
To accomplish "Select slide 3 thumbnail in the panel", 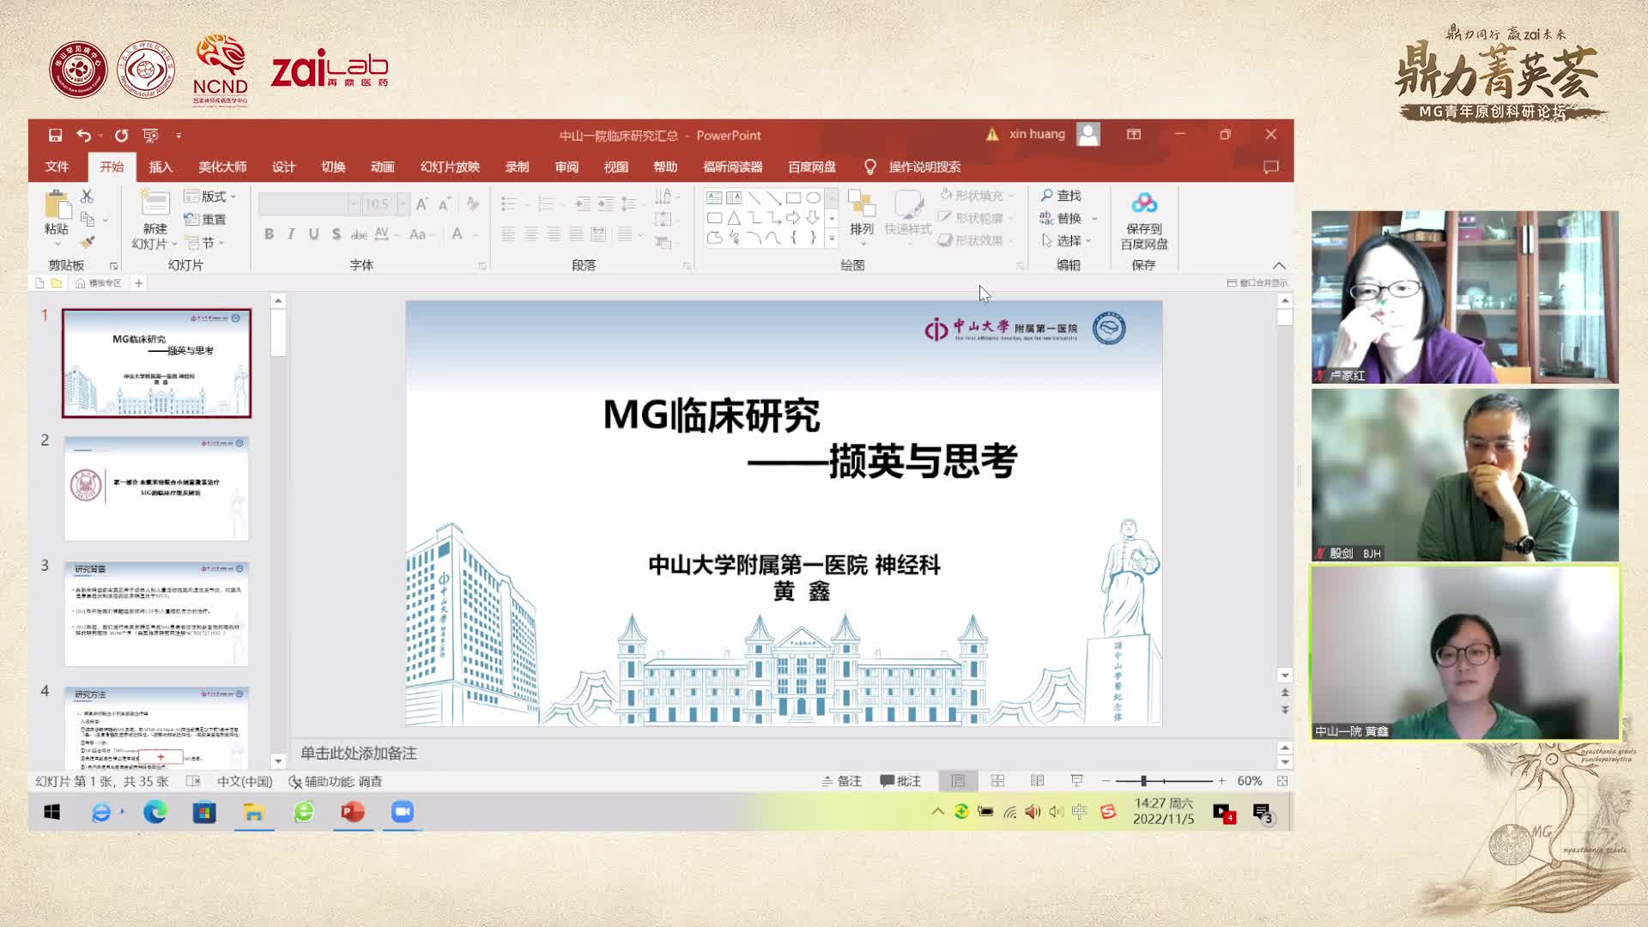I will (156, 614).
